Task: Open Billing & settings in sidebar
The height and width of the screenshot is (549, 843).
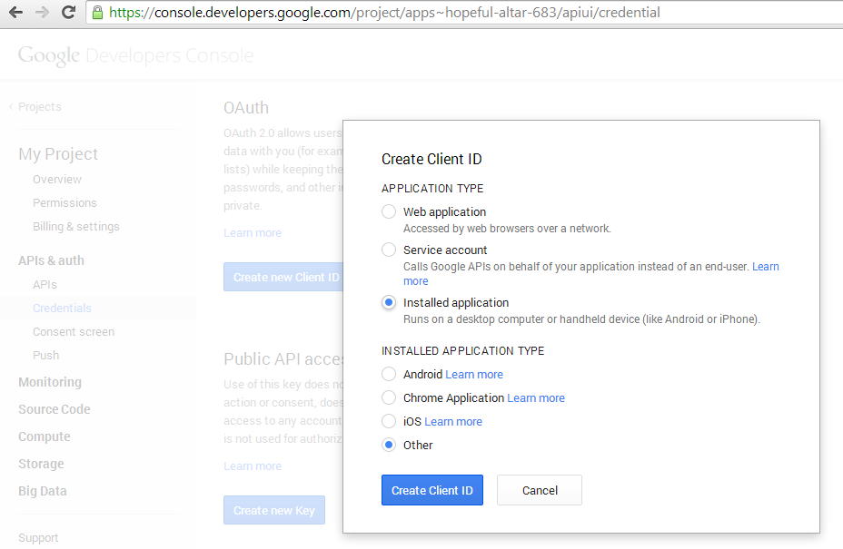Action: (x=75, y=227)
